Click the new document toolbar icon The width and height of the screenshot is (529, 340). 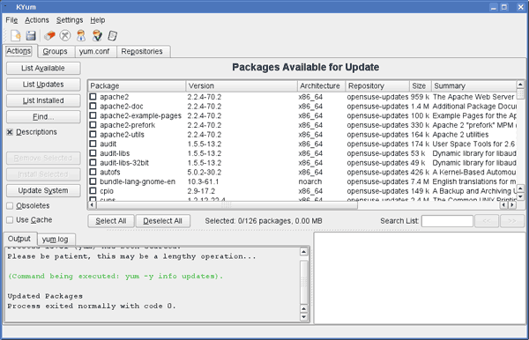click(16, 35)
